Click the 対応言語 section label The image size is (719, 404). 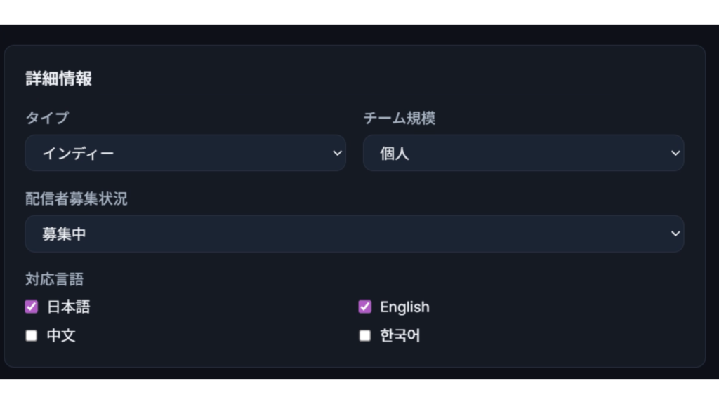(54, 279)
